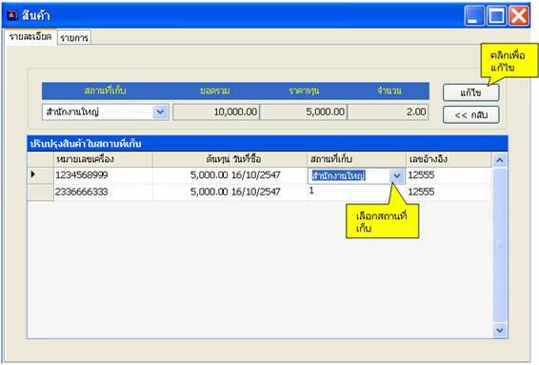Click the 2.00 quantity field
Image resolution: width=539 pixels, height=365 pixels.
coord(389,112)
